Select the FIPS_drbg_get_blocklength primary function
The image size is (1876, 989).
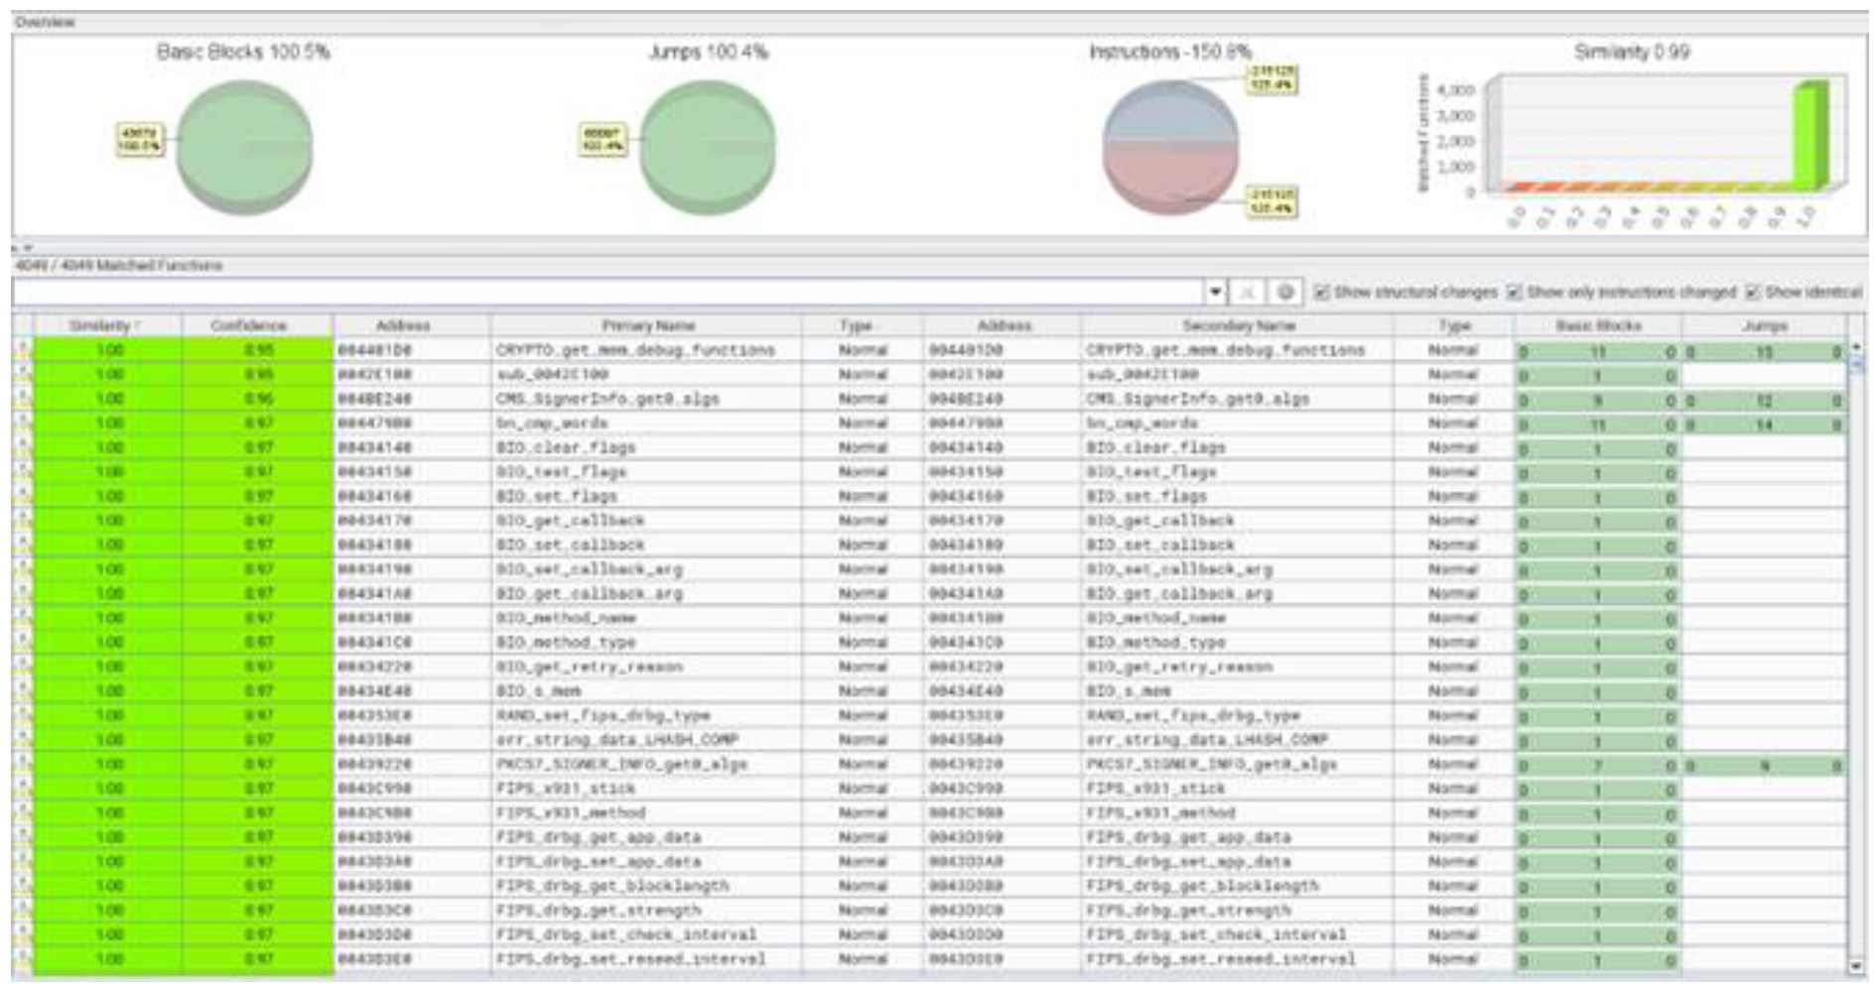tap(612, 886)
